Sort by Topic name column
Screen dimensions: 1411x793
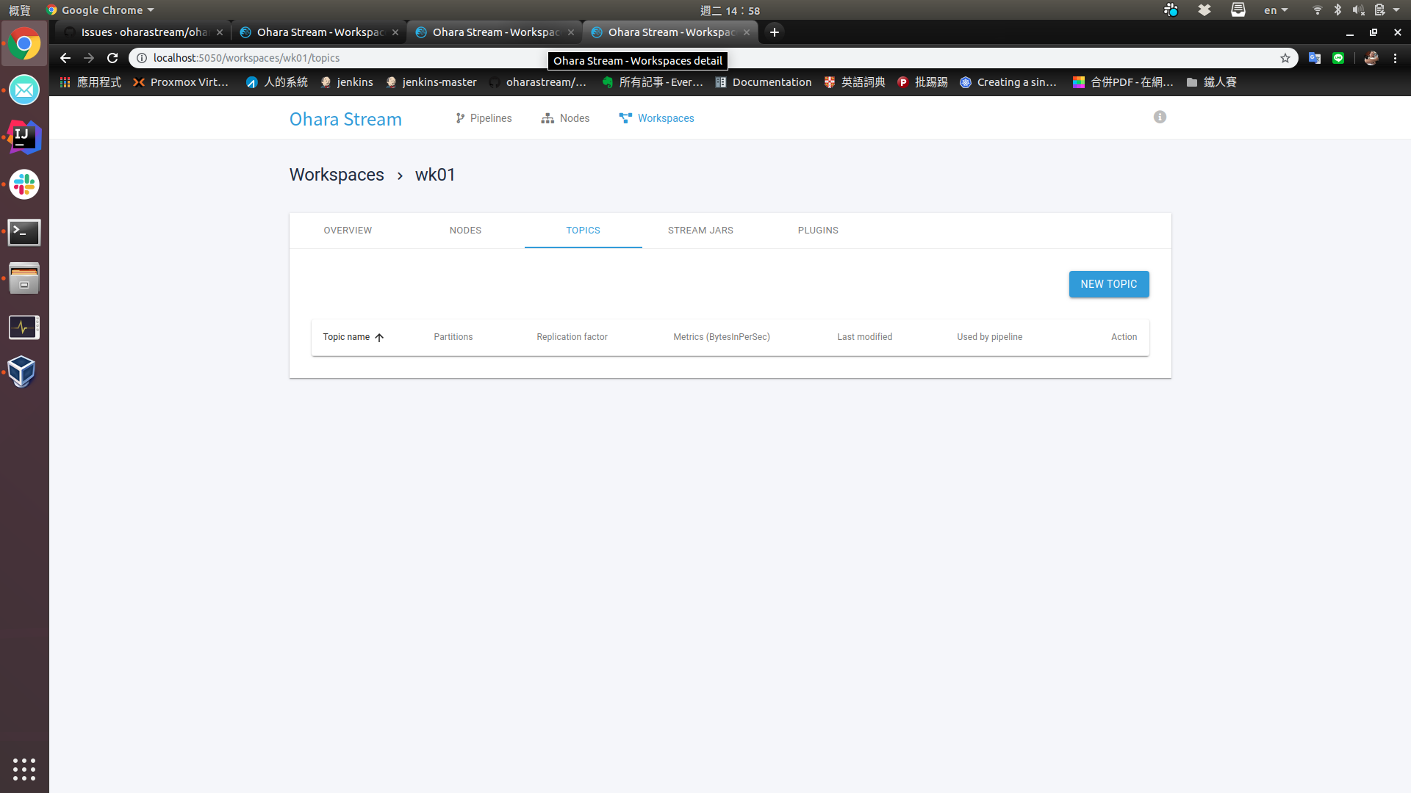353,337
